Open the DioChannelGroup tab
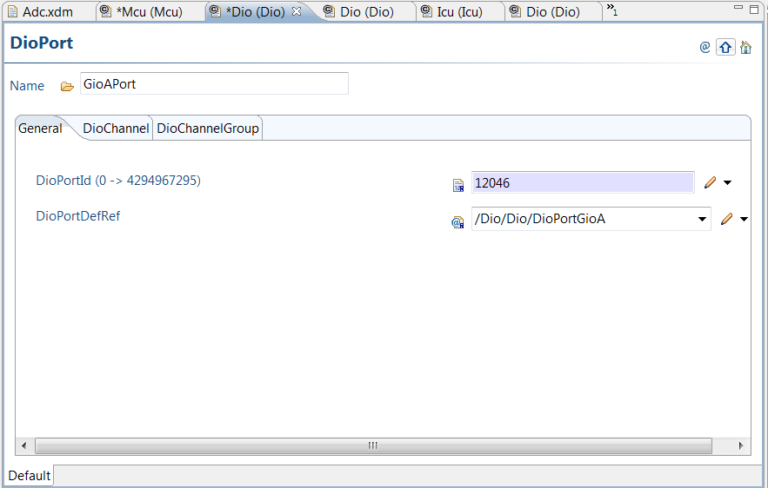Screen dimensions: 768x488 tap(208, 129)
